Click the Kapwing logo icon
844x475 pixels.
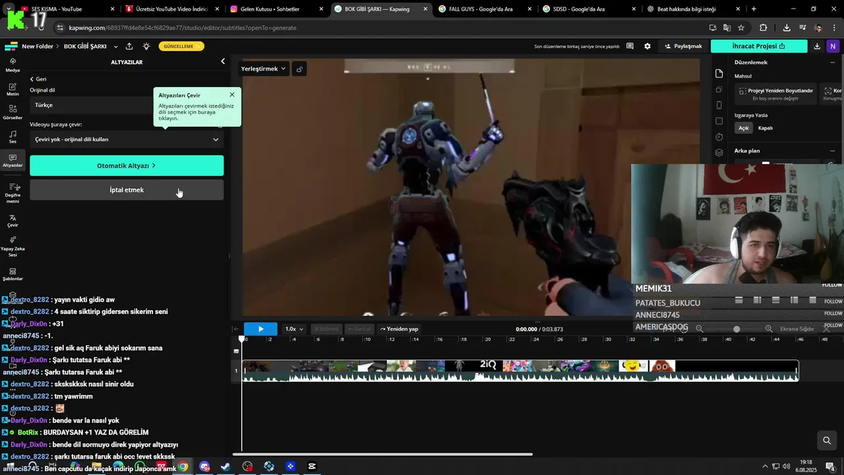click(x=11, y=46)
